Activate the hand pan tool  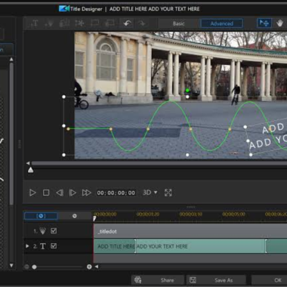pyautogui.click(x=280, y=23)
